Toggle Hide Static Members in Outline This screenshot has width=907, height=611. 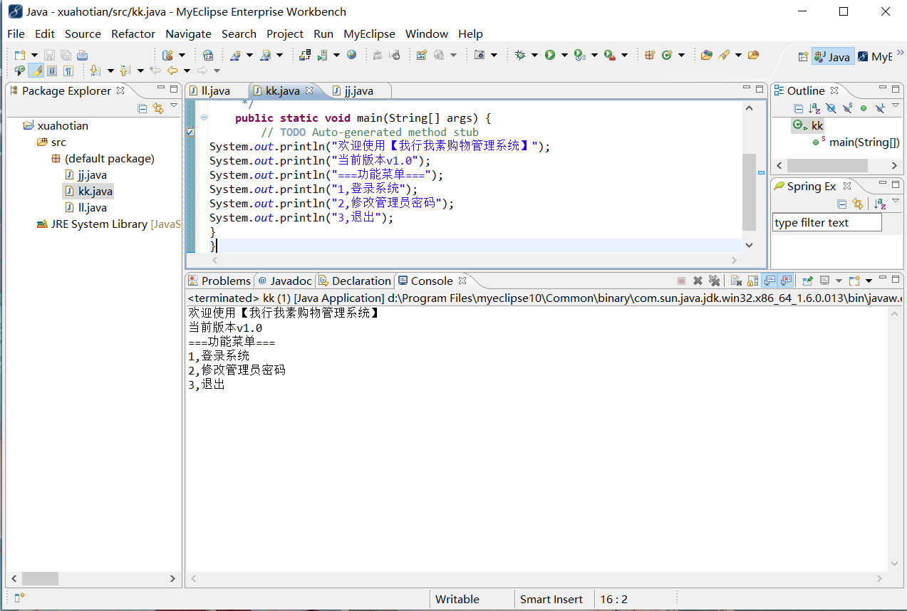(847, 108)
